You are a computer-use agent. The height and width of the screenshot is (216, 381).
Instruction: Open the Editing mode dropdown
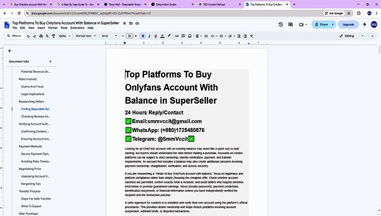[x=351, y=36]
